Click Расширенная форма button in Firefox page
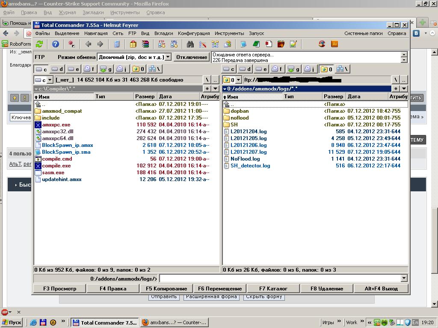The image size is (438, 328). tap(211, 297)
